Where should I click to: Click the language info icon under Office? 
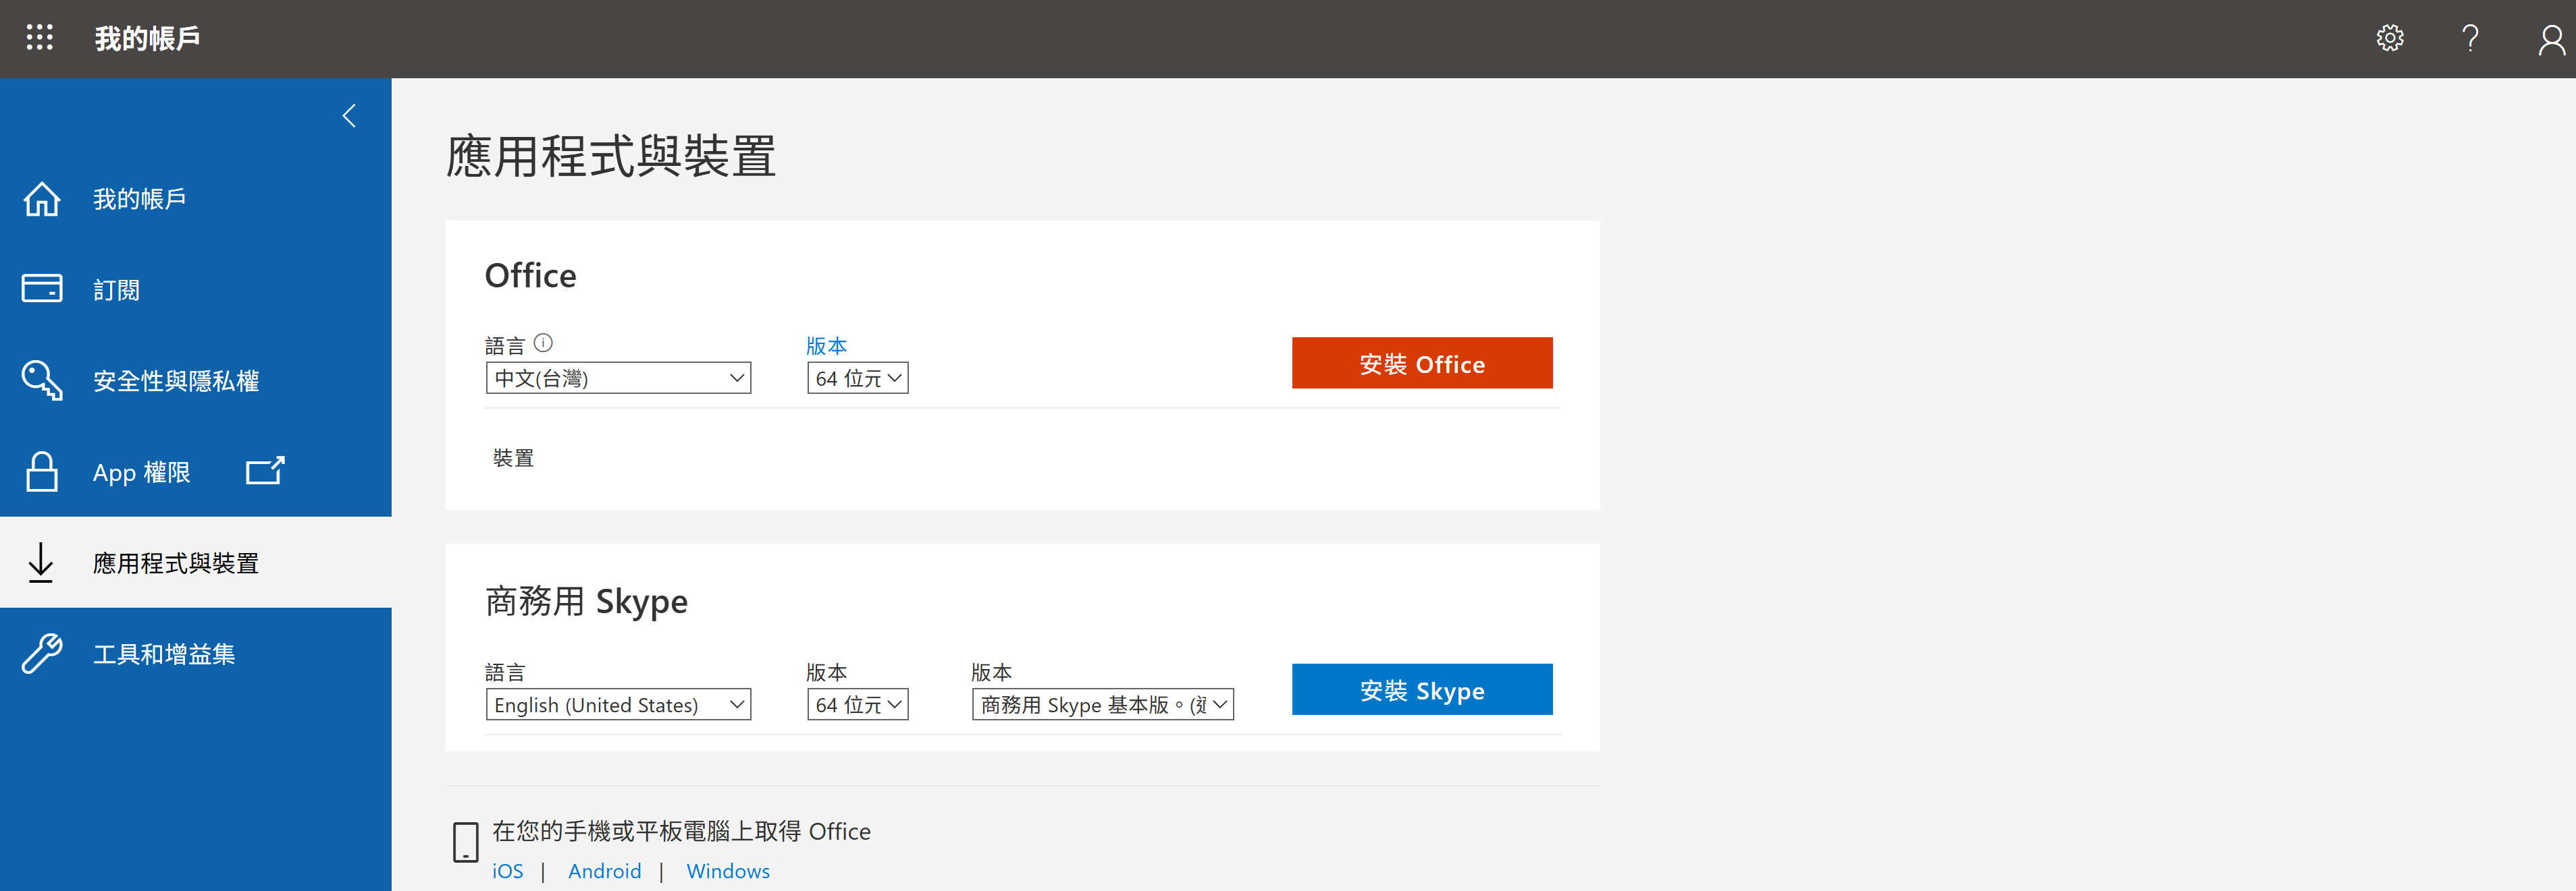point(543,343)
